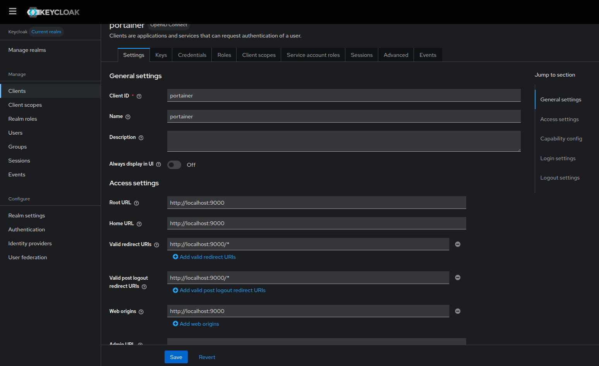This screenshot has height=366, width=599.
Task: Click the help icon beside Valid redirect URIs
Action: (x=156, y=245)
